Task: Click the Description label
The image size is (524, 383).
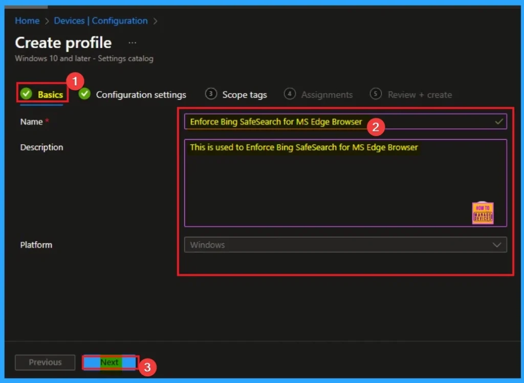Action: pyautogui.click(x=41, y=147)
